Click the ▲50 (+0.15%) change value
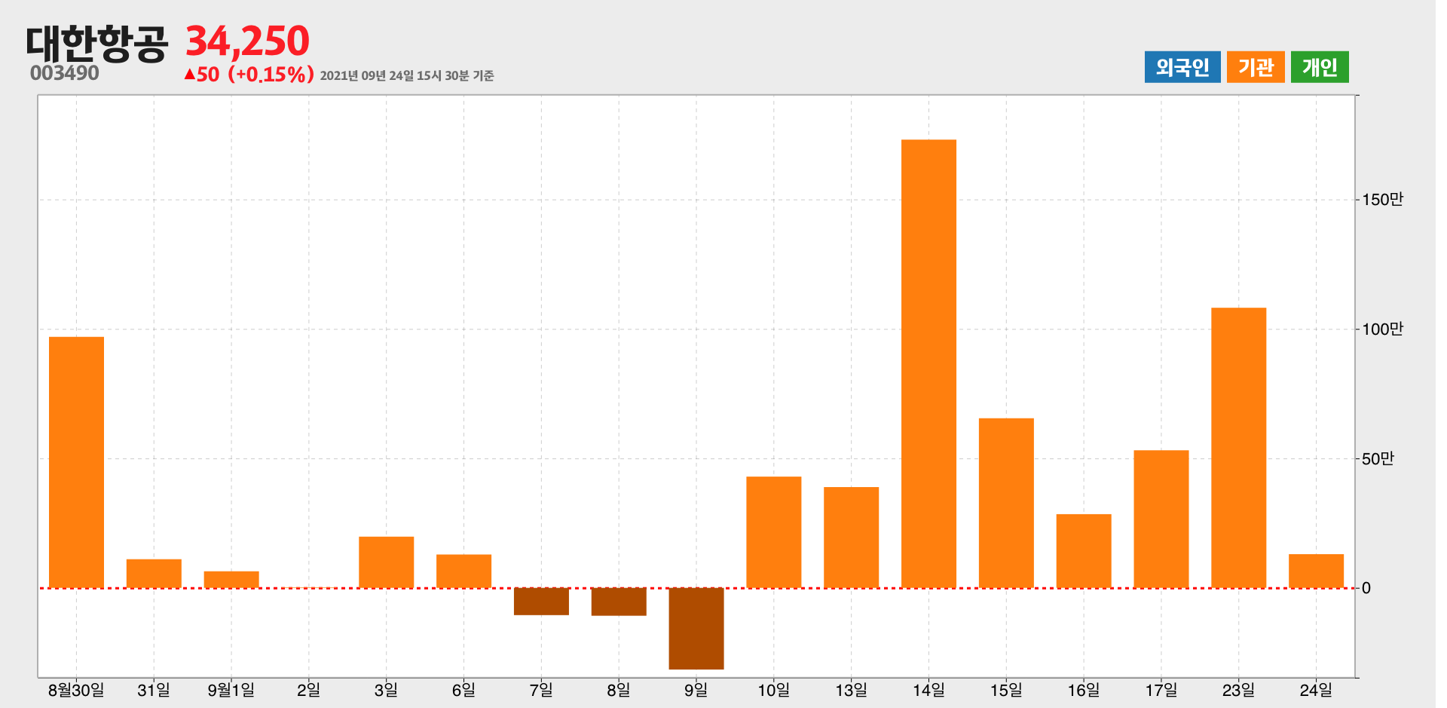The width and height of the screenshot is (1447, 708). pos(249,74)
